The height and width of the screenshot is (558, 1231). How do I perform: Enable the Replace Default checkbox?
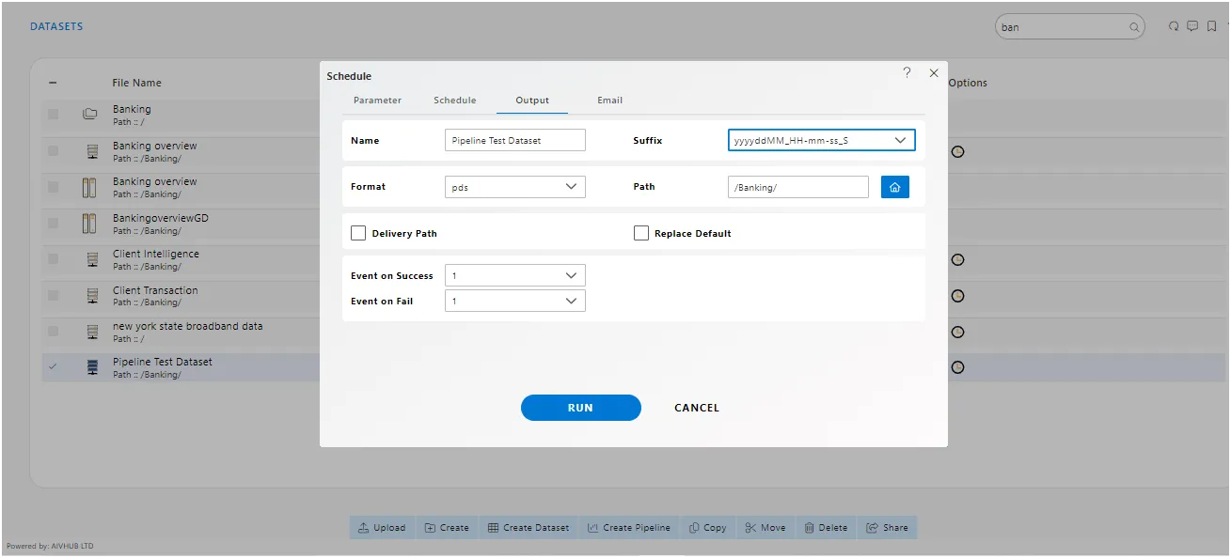(x=641, y=233)
